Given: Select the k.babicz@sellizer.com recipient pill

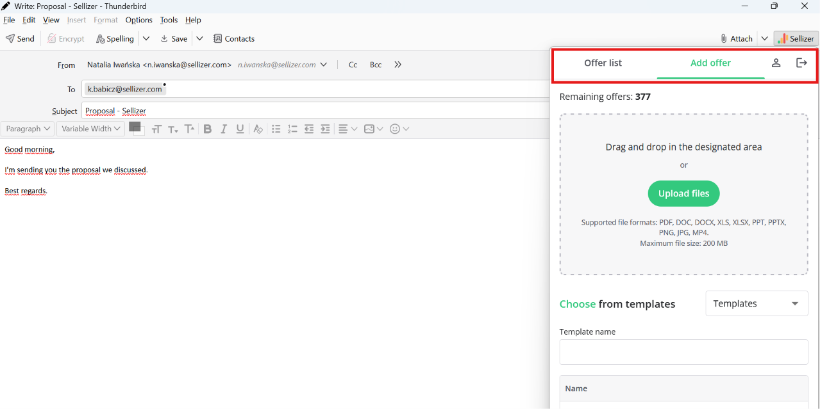Looking at the screenshot, I should point(125,89).
